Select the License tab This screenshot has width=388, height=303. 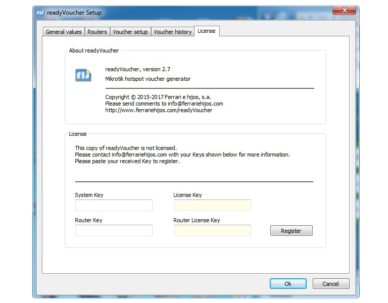tap(206, 31)
